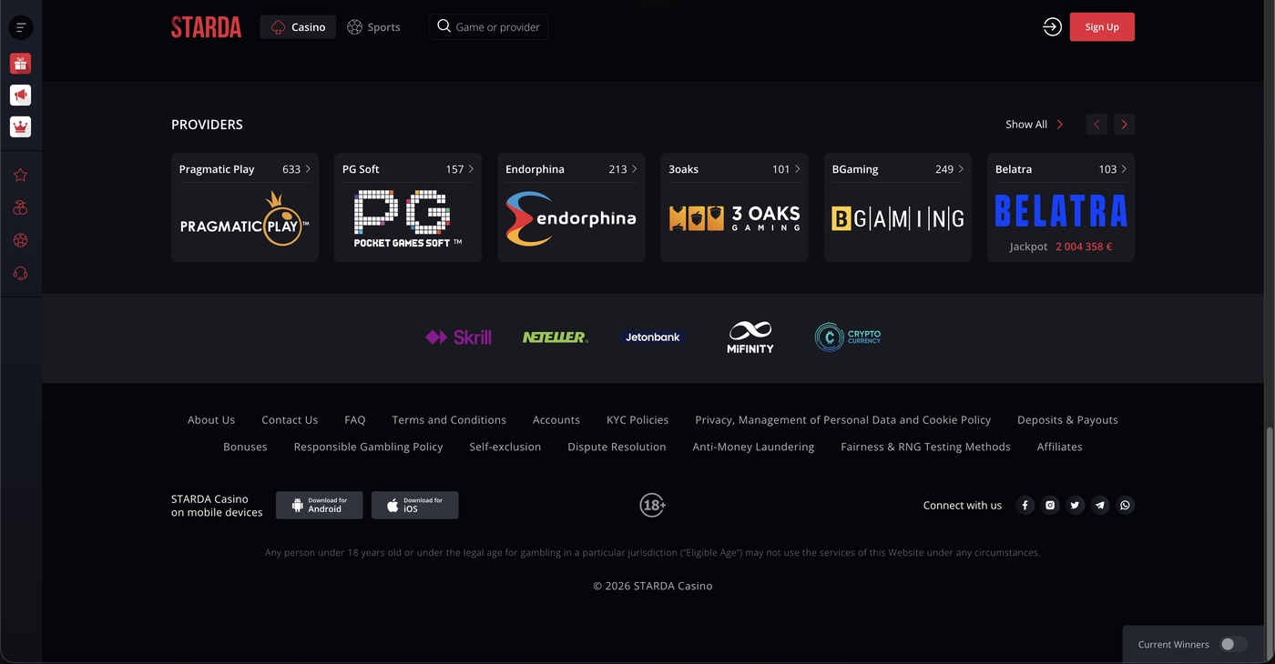Open the hamburger menu in the sidebar
The image size is (1275, 664).
tap(21, 27)
